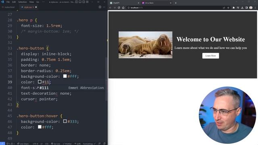Change the CSS language mode
Image resolution: width=258 pixels, height=145 pixels.
tap(47, 144)
